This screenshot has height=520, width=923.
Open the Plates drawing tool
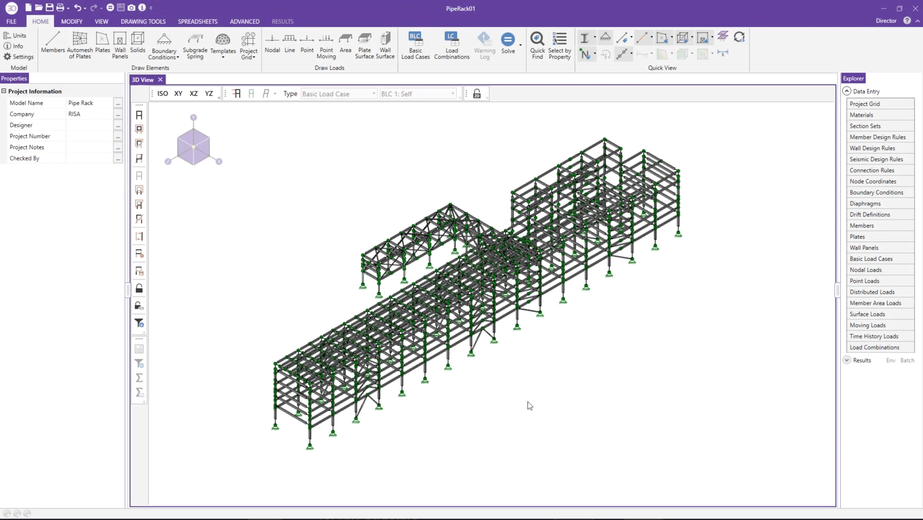[102, 45]
